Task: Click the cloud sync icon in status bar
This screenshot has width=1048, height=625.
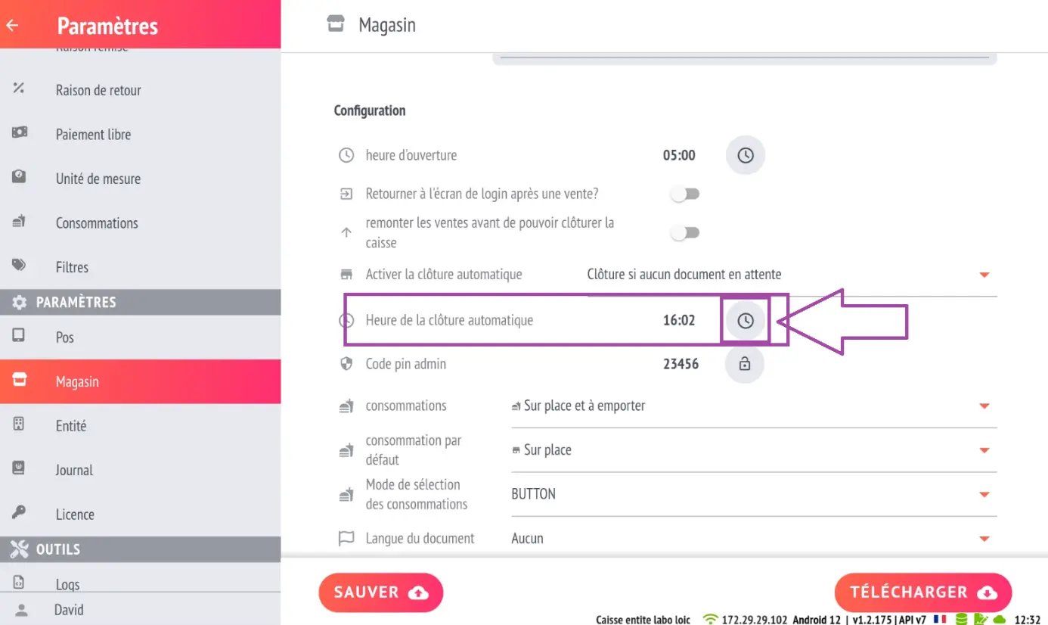Action: point(1000,619)
